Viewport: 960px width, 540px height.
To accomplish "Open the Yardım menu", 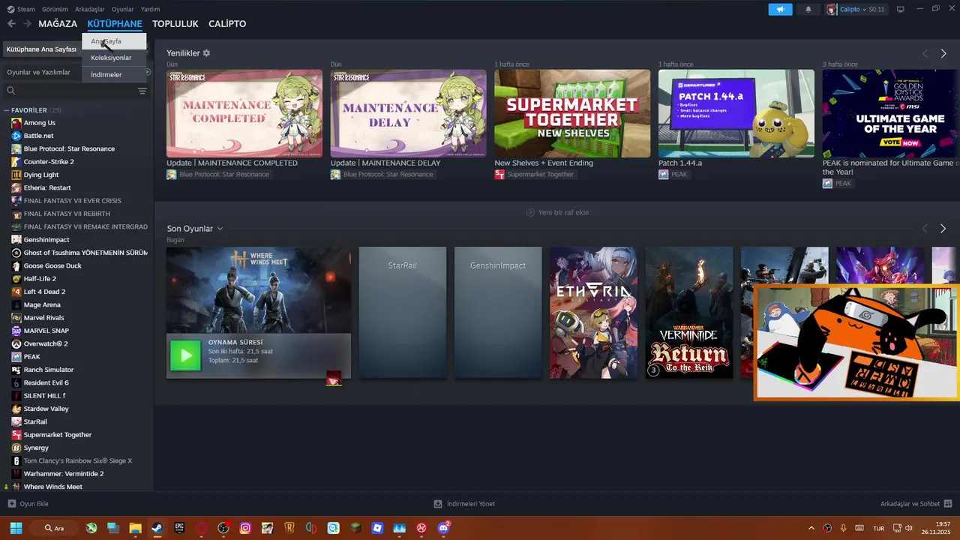I will [x=151, y=9].
